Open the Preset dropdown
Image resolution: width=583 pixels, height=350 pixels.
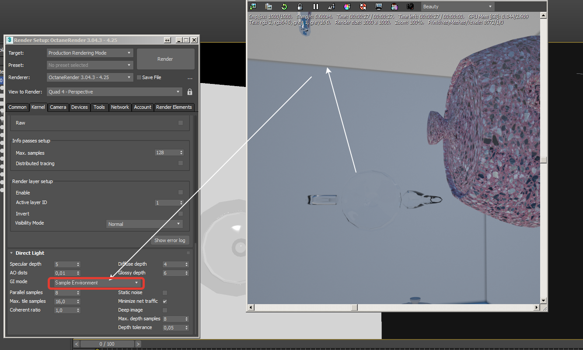(x=90, y=65)
